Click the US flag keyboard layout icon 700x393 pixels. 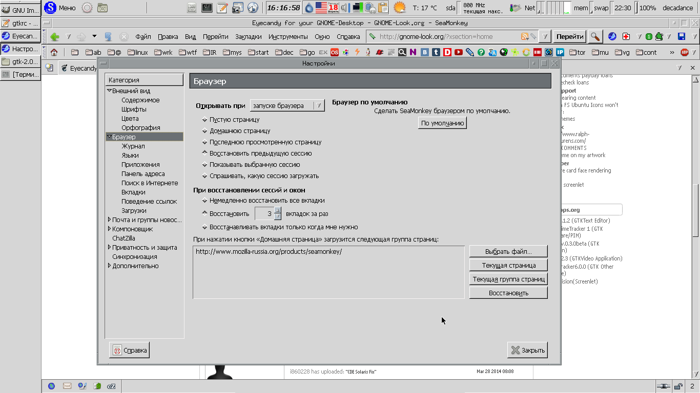click(321, 8)
